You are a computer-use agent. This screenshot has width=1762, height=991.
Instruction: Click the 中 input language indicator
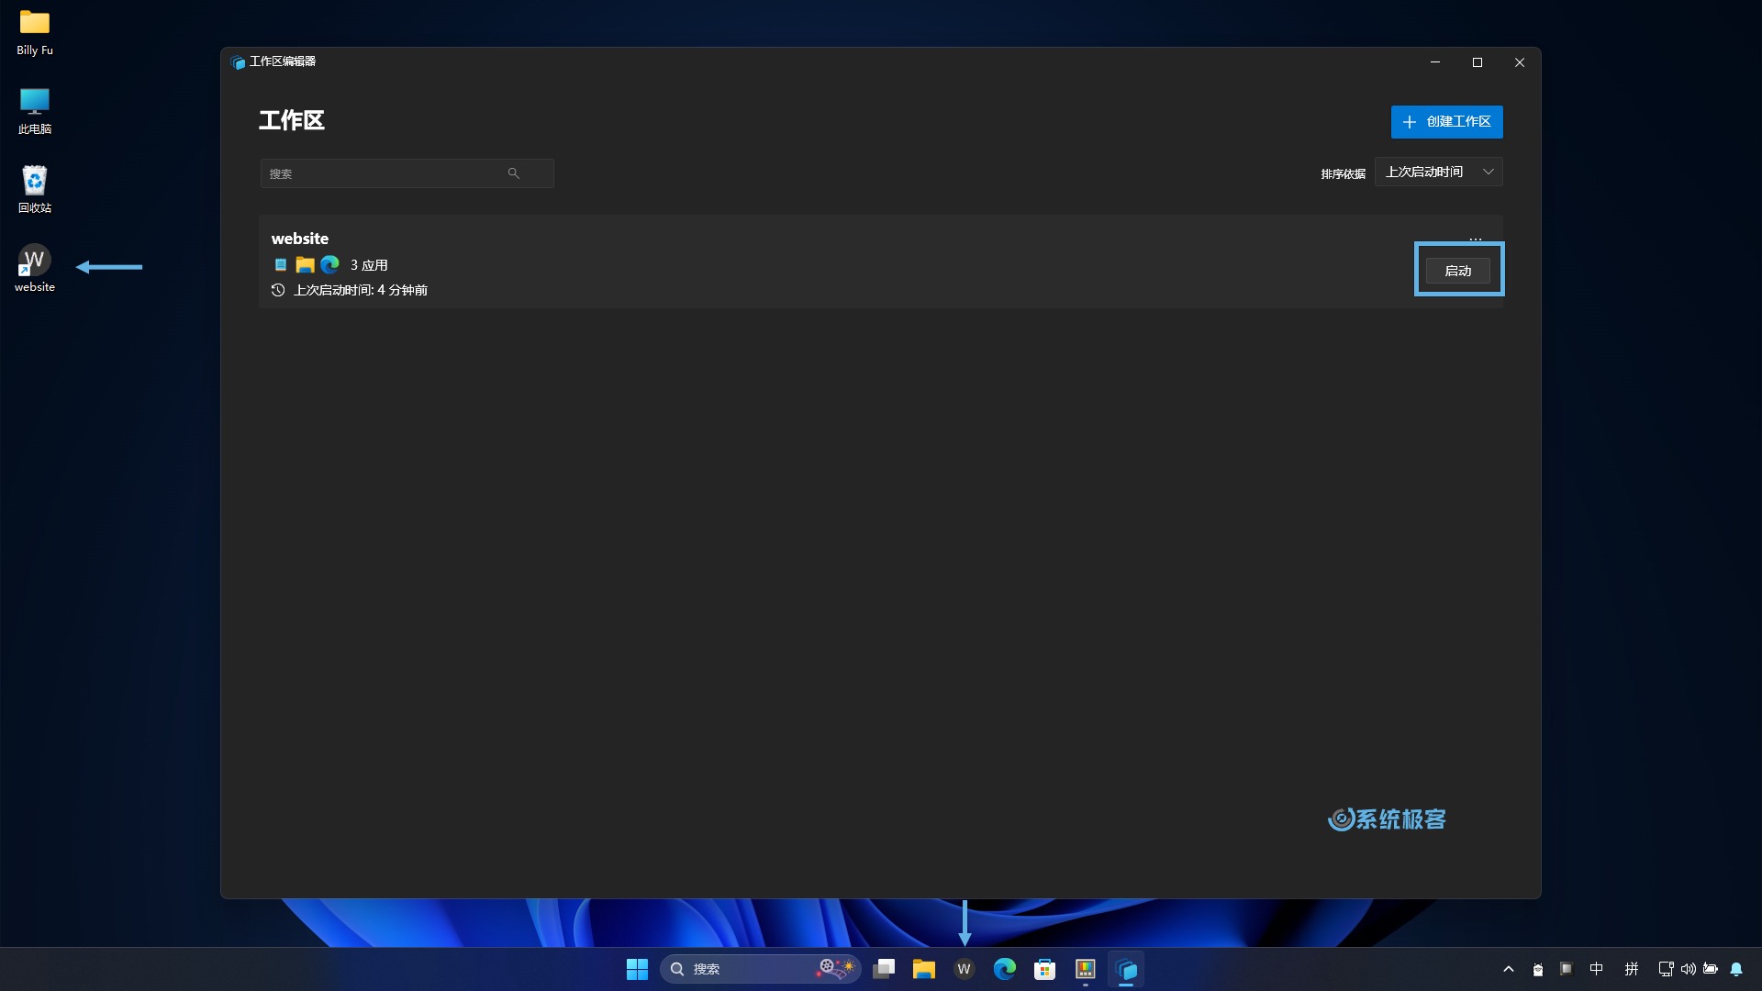[1597, 969]
